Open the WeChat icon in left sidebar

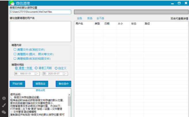point(4,112)
